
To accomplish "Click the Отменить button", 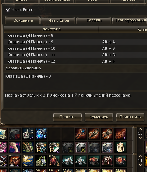I will click(x=99, y=117).
